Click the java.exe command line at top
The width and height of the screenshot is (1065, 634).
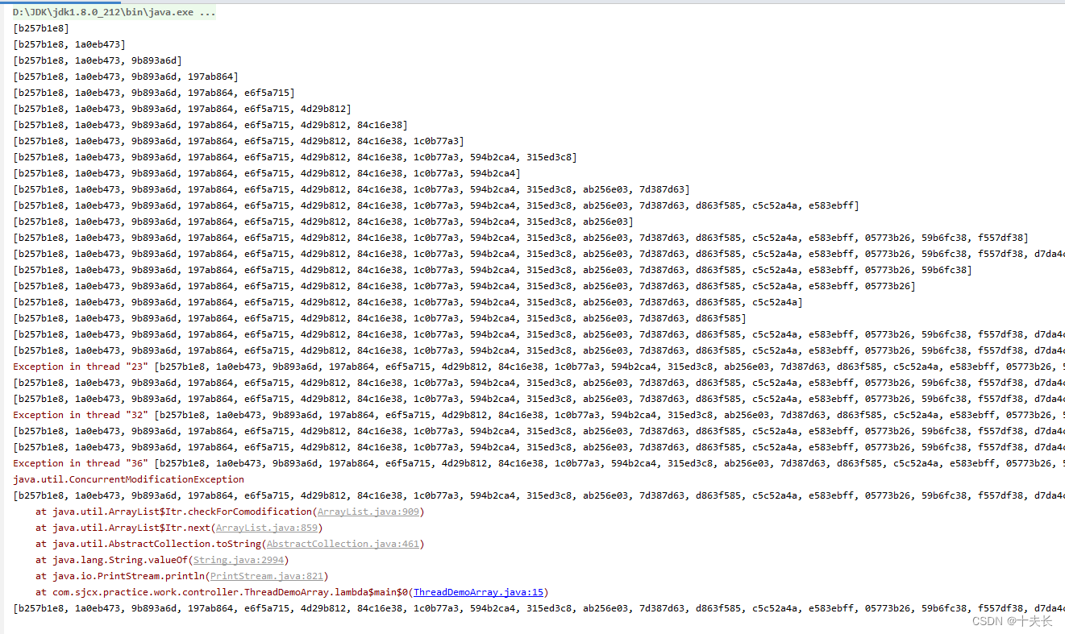pyautogui.click(x=114, y=13)
